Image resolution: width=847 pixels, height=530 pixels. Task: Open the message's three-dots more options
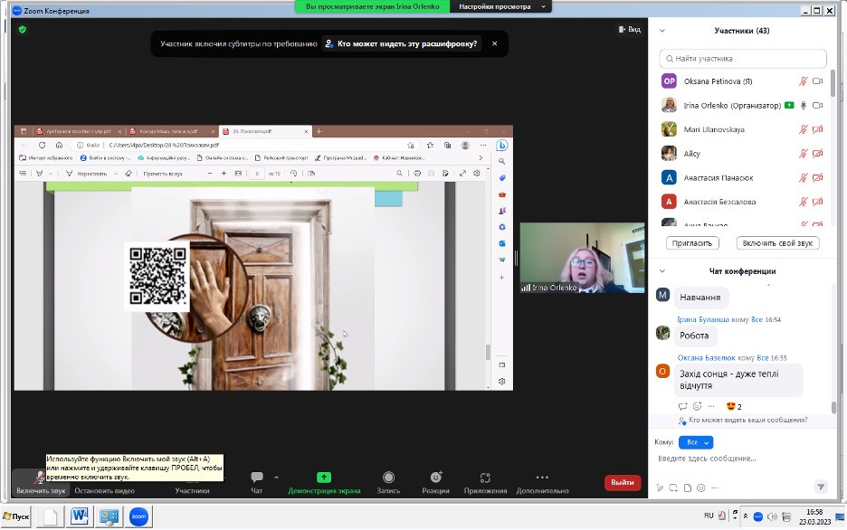[x=711, y=406]
